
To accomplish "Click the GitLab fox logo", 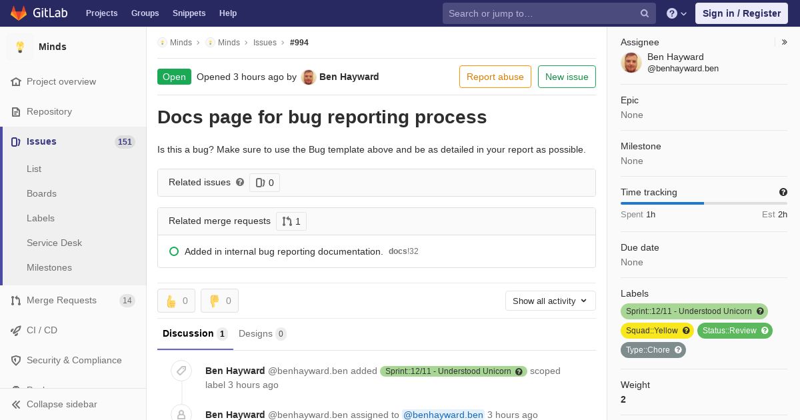I will (19, 13).
